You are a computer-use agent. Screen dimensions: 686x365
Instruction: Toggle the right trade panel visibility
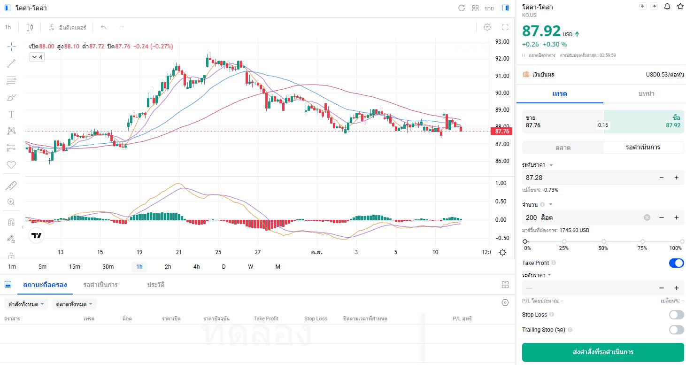point(505,8)
